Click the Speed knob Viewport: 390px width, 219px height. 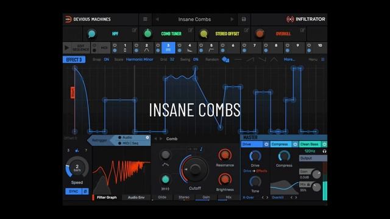77,167
